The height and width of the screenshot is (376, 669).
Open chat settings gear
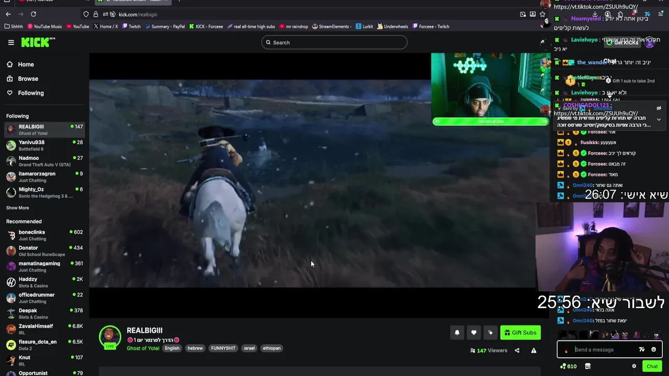coord(634,366)
